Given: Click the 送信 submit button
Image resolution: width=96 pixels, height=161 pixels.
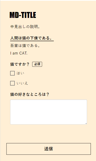Looking at the screenshot, I should (x=49, y=149).
